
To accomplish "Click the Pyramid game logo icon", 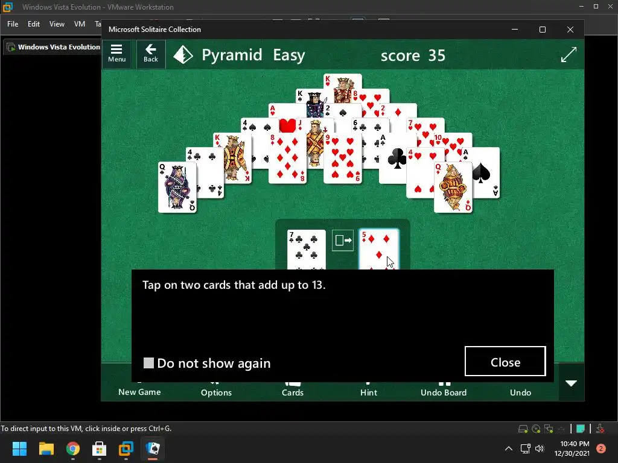I will point(183,55).
